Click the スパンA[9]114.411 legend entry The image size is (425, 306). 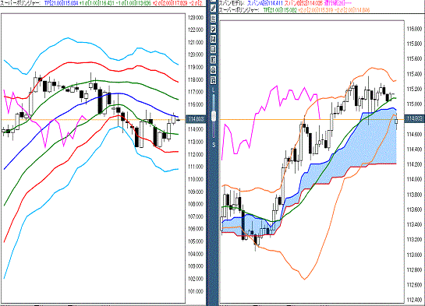265,3
